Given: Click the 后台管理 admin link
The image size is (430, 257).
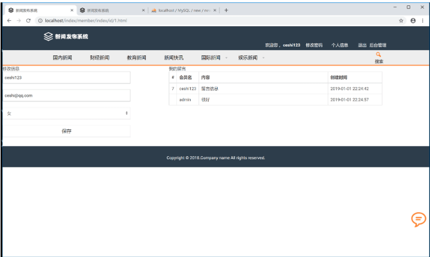Looking at the screenshot, I should [x=378, y=45].
